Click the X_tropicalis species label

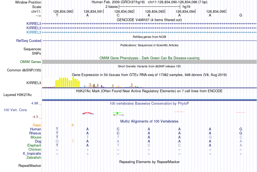pos(32,154)
